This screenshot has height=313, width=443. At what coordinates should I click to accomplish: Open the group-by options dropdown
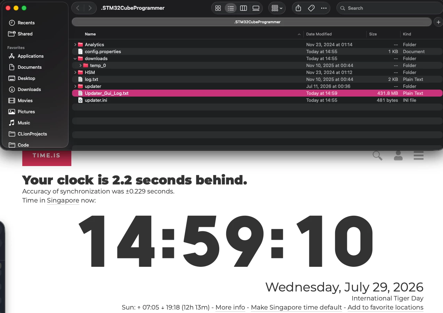(277, 8)
